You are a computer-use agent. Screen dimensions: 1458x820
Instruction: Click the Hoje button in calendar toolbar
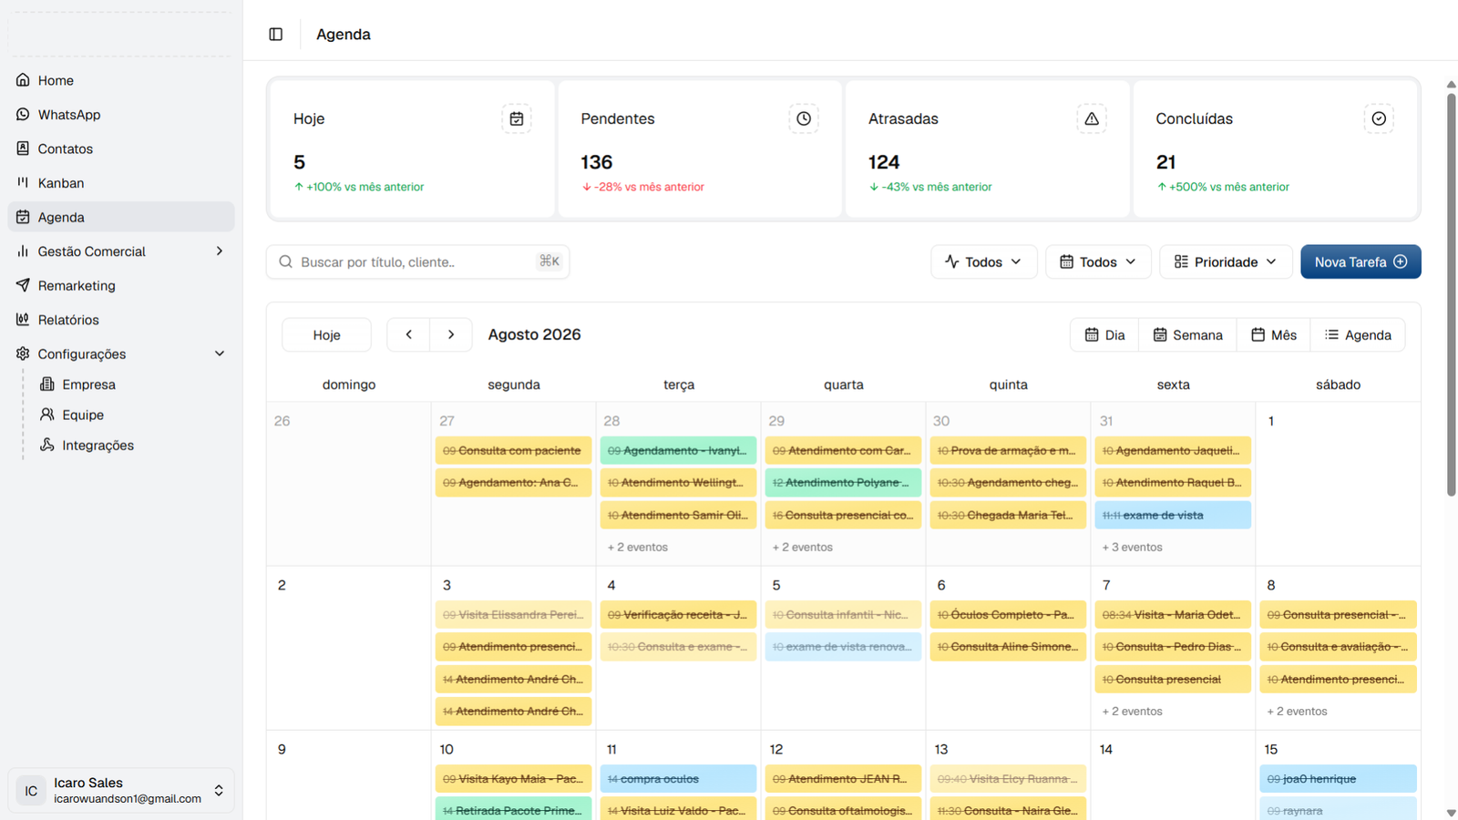[x=326, y=334]
